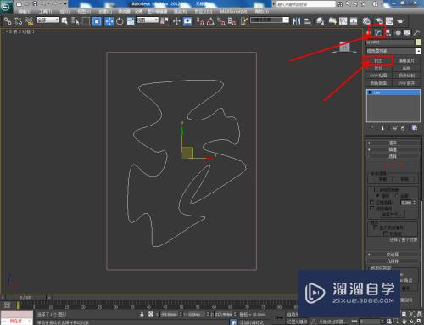Image resolution: width=424 pixels, height=325 pixels.
Task: Expand the Interpolation rollout
Action: pyautogui.click(x=393, y=149)
